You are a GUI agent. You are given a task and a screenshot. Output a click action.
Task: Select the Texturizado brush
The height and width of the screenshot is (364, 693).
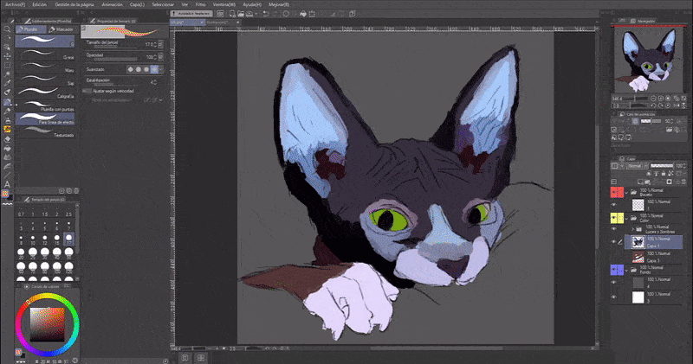point(43,132)
